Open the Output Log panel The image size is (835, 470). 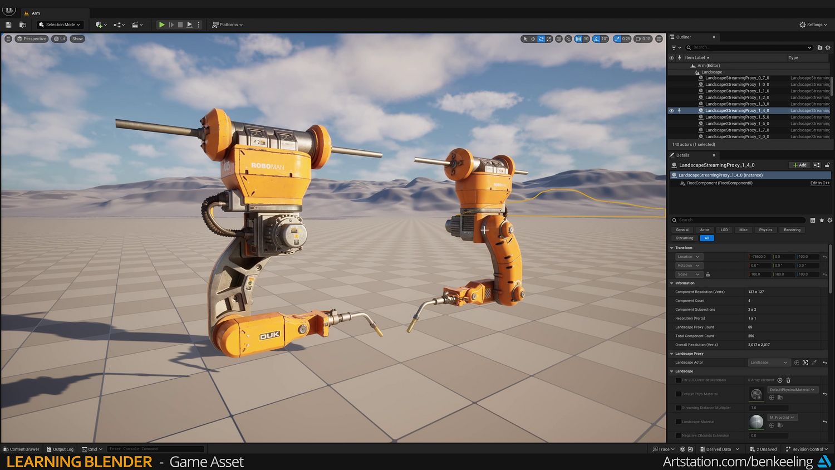point(60,449)
